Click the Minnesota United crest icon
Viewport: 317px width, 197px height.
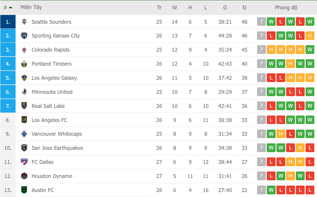pyautogui.click(x=24, y=92)
